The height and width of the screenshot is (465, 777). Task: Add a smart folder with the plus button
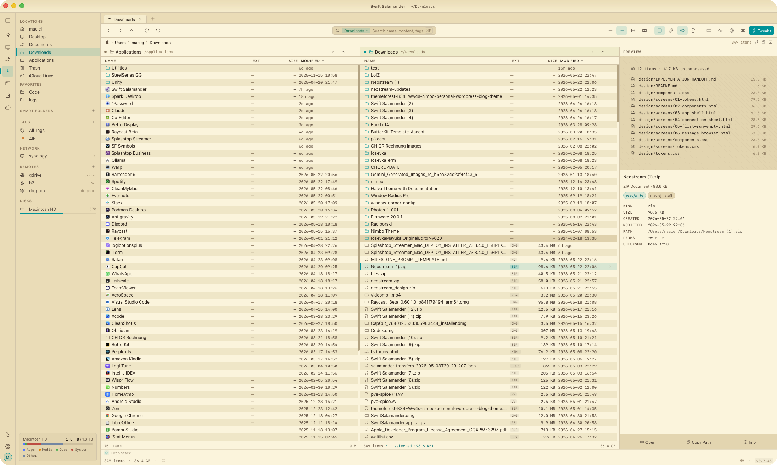pyautogui.click(x=93, y=111)
